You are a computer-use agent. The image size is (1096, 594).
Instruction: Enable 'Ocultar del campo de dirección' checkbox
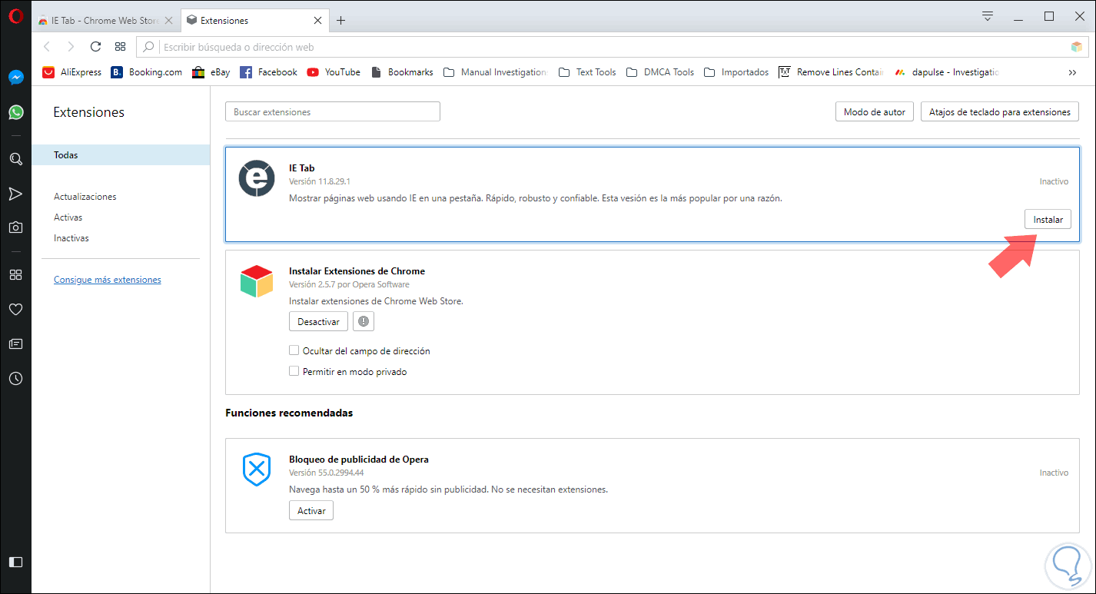coord(294,350)
